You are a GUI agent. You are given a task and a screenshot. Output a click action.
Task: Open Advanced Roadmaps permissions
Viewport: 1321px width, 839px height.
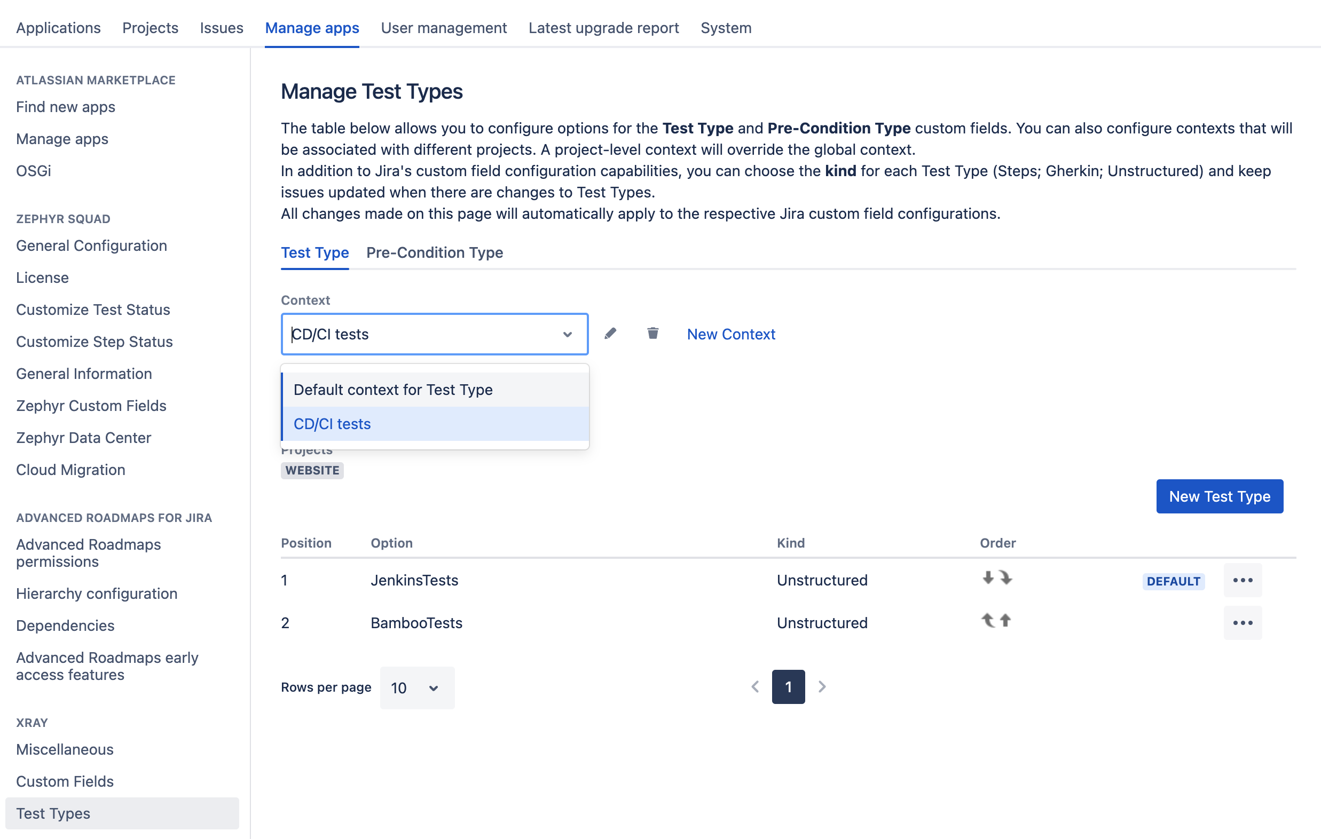click(x=88, y=553)
